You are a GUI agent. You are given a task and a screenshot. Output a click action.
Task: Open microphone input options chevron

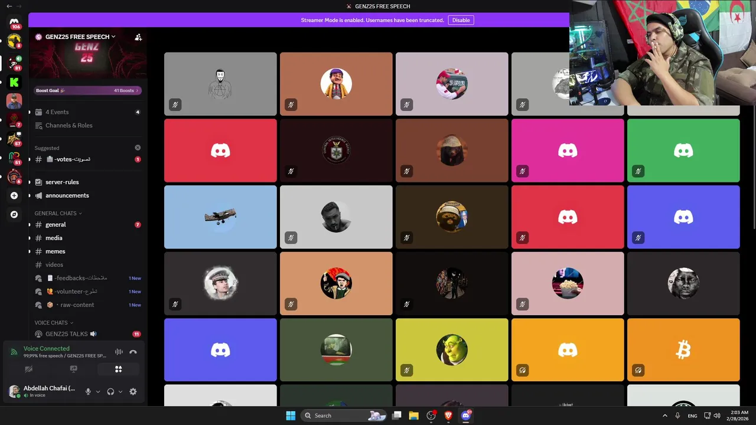[x=98, y=391]
